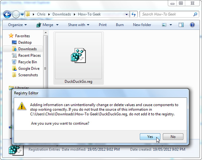The height and width of the screenshot is (160, 202).
Task: Open the Share with menu
Action: (x=78, y=25)
